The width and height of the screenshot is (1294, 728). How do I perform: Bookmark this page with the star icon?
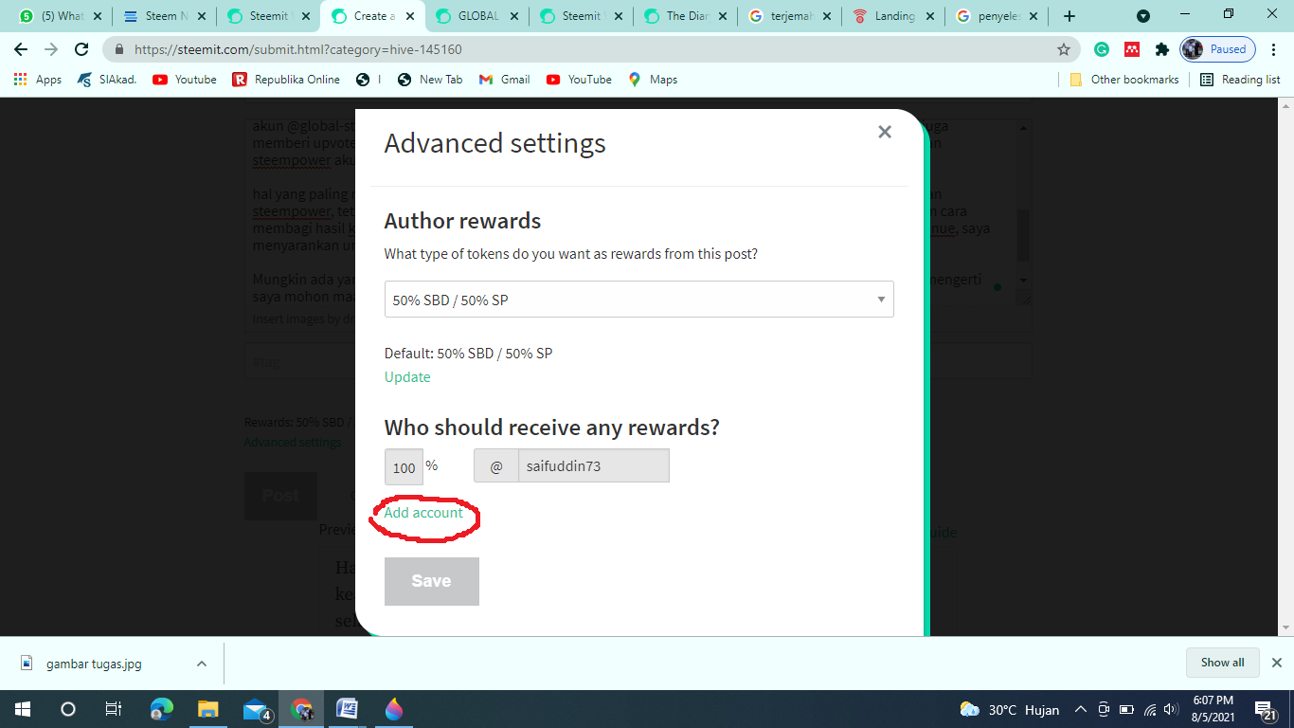pyautogui.click(x=1064, y=49)
